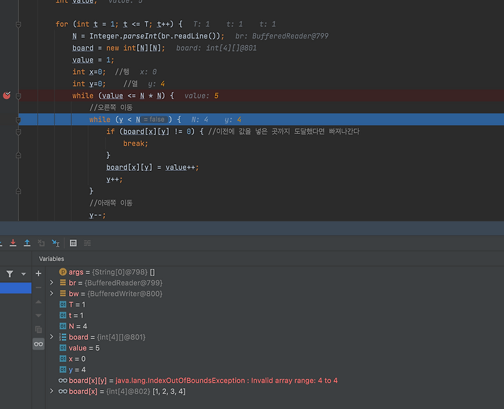Click the '= false' inline hint

(x=154, y=119)
